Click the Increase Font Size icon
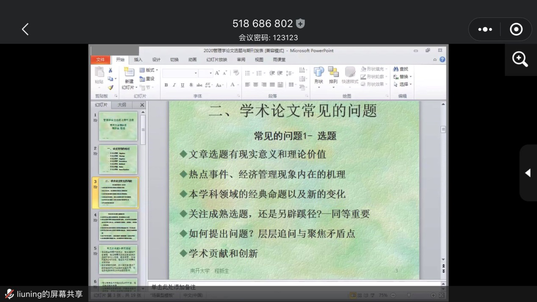The height and width of the screenshot is (302, 537). (217, 73)
